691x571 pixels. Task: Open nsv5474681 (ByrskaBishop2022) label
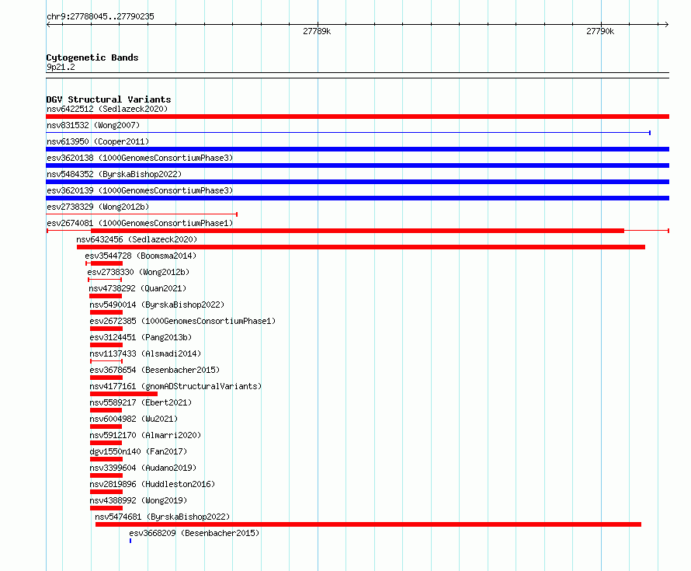click(162, 517)
